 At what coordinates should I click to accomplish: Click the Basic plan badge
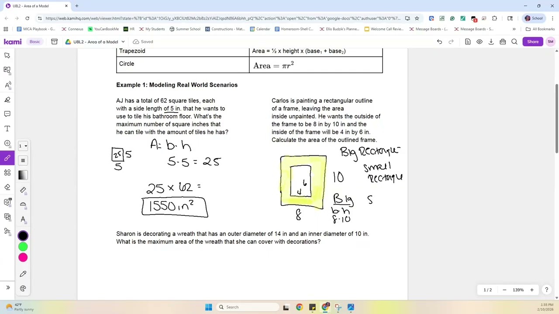pyautogui.click(x=35, y=41)
